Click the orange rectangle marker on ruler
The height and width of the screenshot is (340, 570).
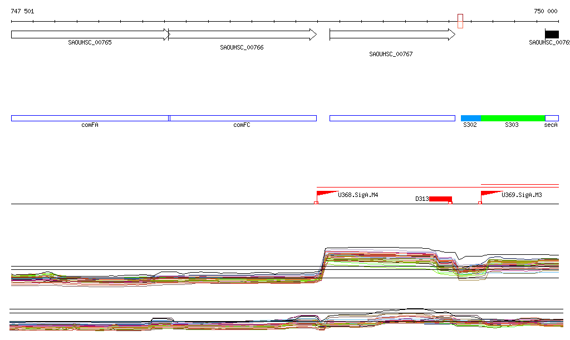tap(460, 21)
